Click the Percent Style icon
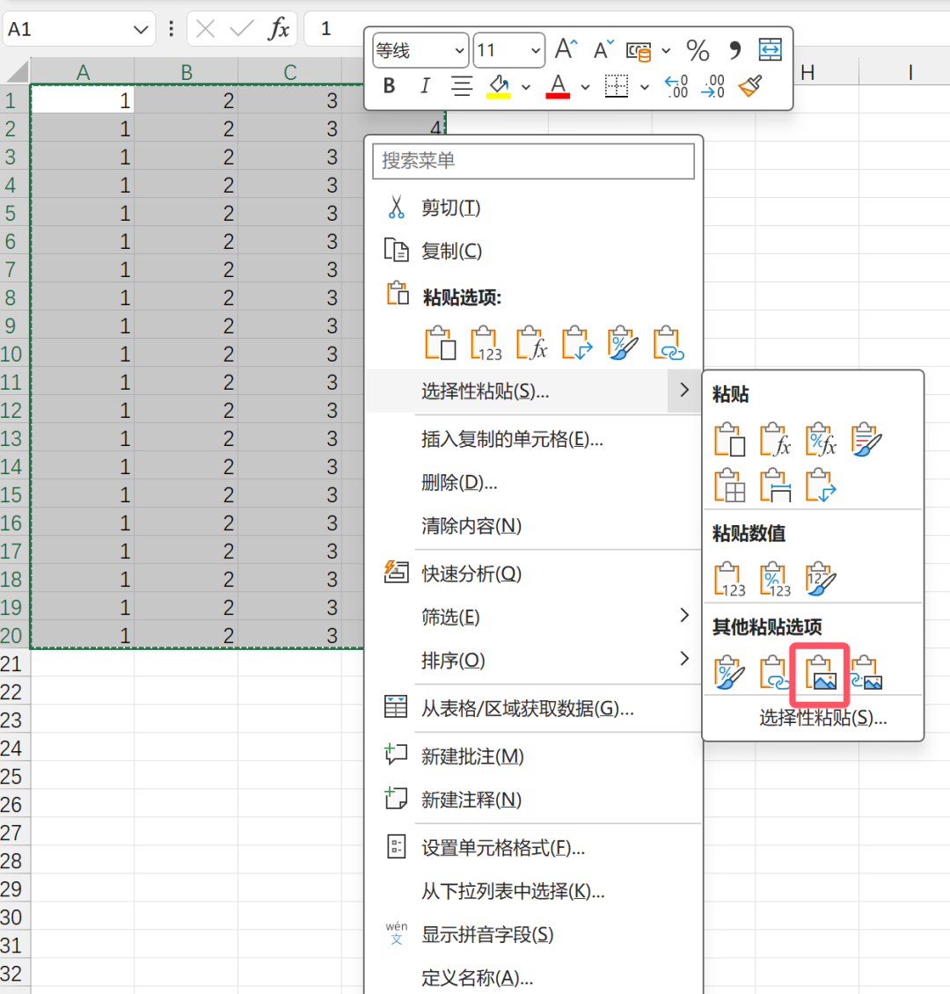 (698, 50)
